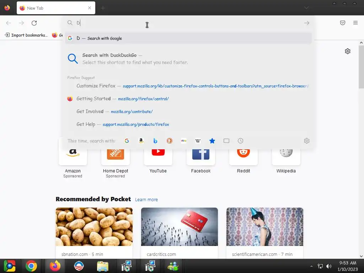Open scientificamerican.com Pocket story
The width and height of the screenshot is (364, 273).
tap(264, 233)
